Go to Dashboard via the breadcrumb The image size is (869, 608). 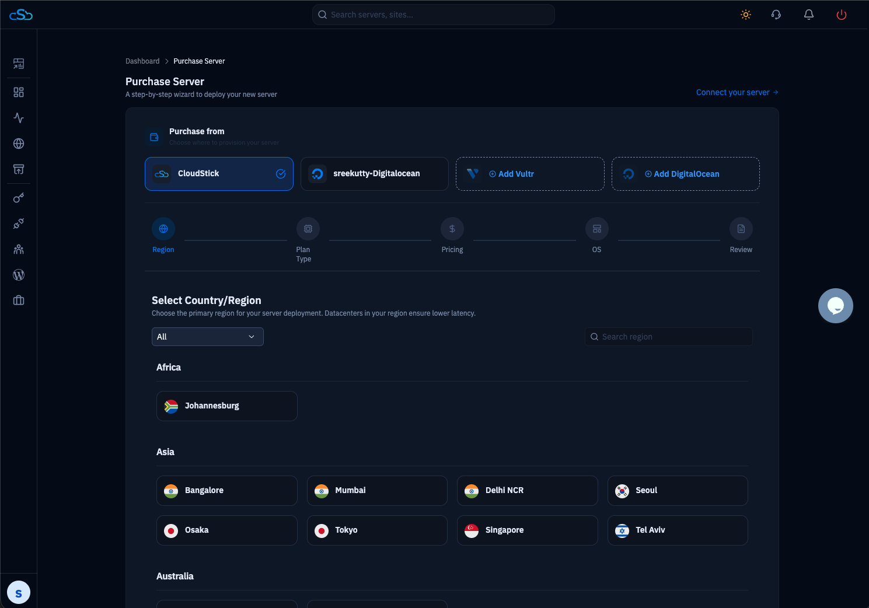[142, 61]
